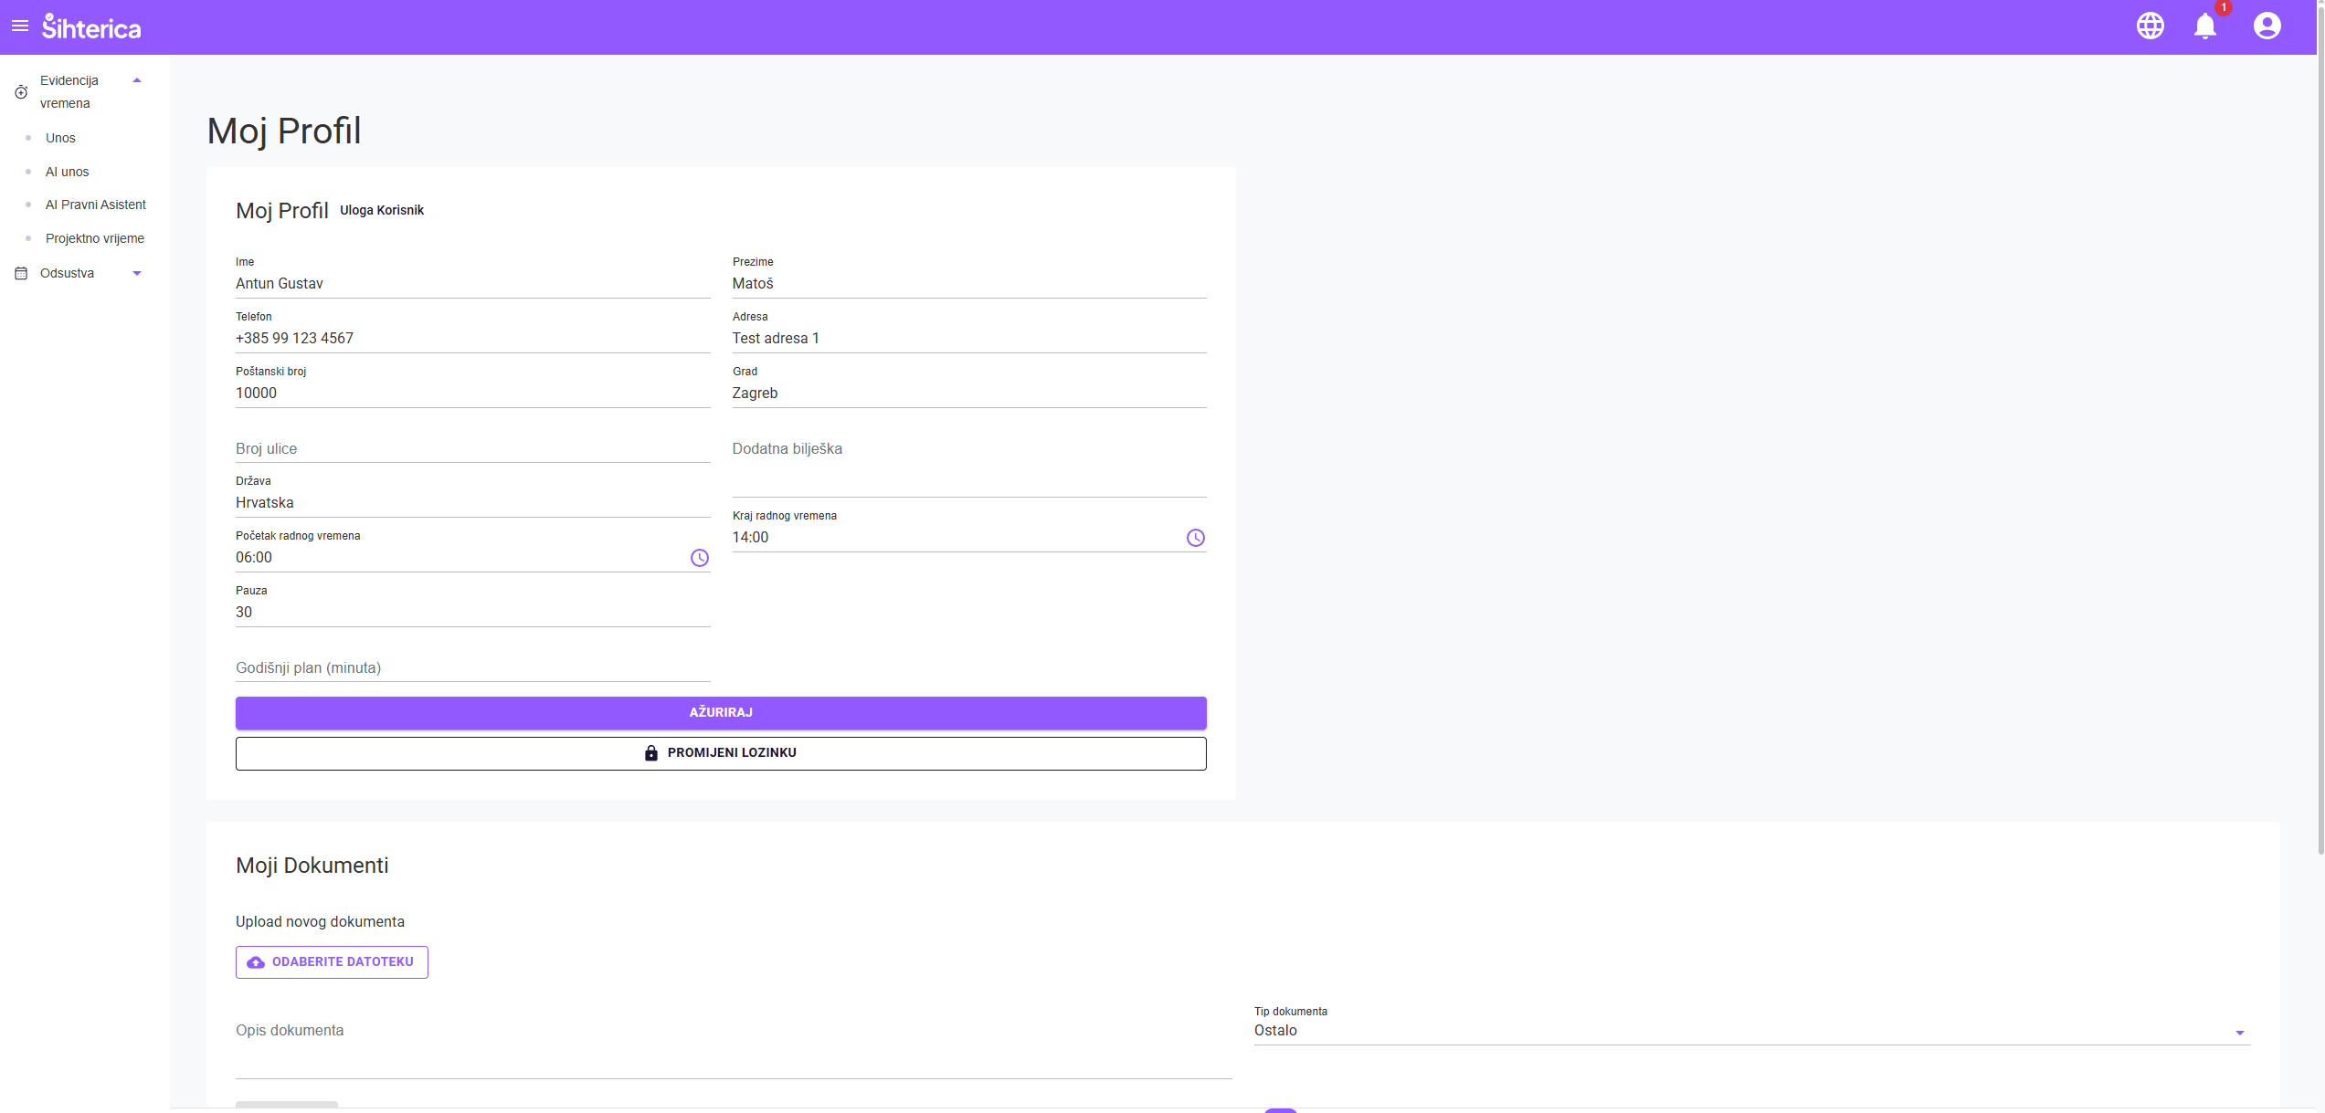The height and width of the screenshot is (1113, 2325).
Task: Open clock picker for Početak radnog vremena
Action: pyautogui.click(x=700, y=558)
